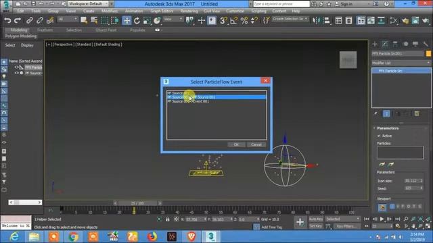Click the object color swatch beside name
433x243 pixels.
pos(428,53)
